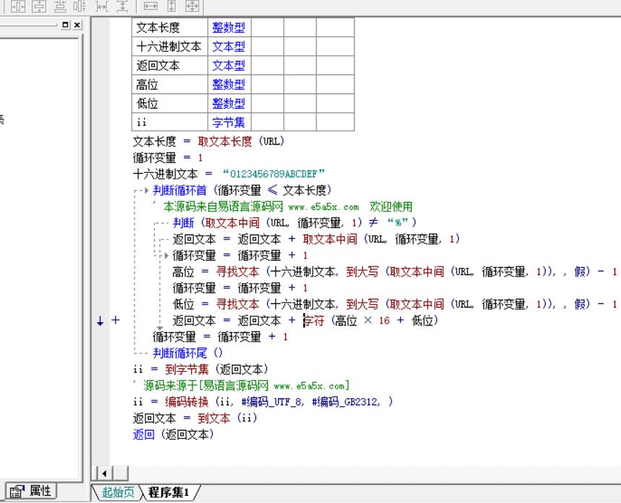Click the plus marker in the gutter

(116, 320)
